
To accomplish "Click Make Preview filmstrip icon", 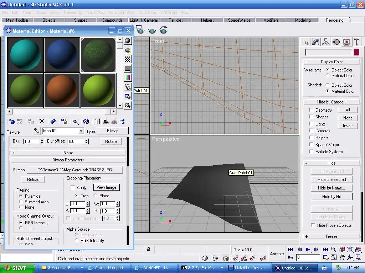I will pyautogui.click(x=128, y=87).
